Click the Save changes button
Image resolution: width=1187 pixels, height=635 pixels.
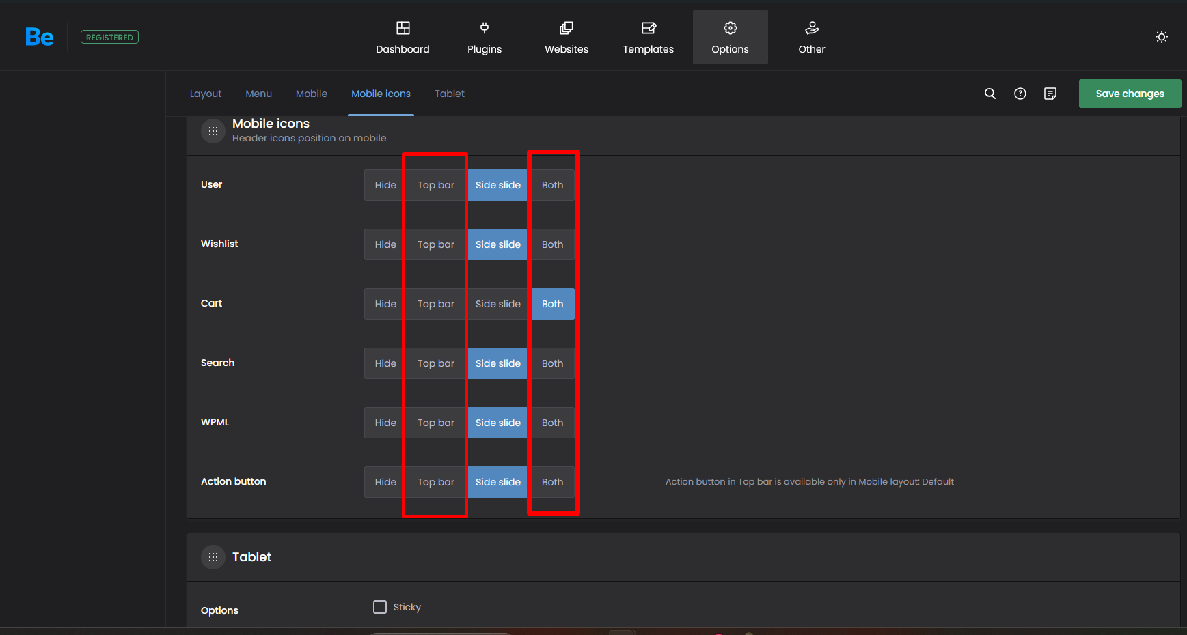click(x=1129, y=94)
